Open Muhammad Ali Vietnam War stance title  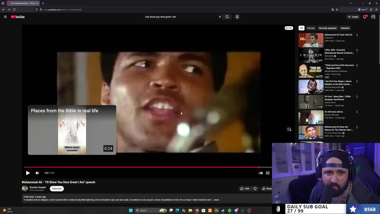tap(339, 128)
